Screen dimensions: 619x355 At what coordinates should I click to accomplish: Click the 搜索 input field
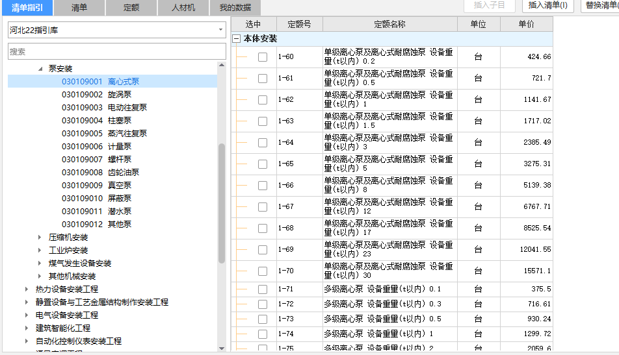117,52
